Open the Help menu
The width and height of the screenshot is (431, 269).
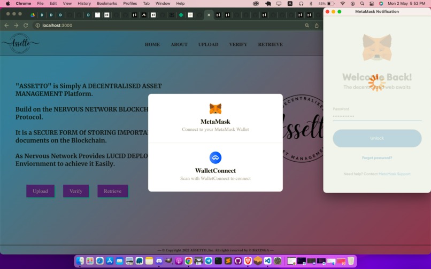tap(180, 3)
